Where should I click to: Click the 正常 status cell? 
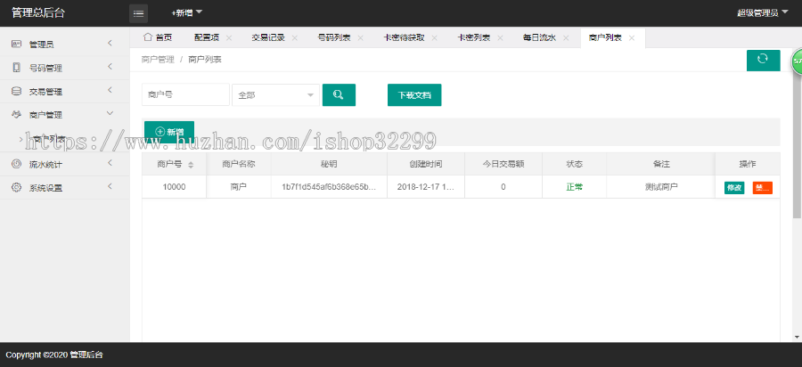(575, 187)
